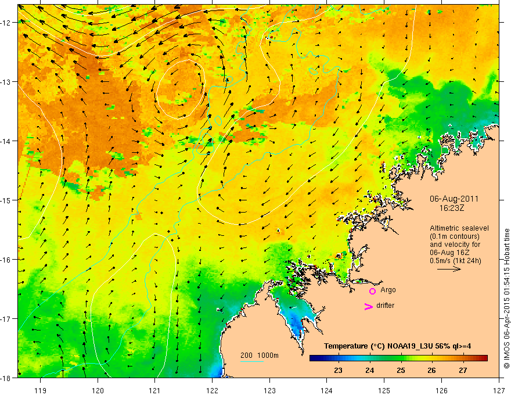This screenshot has width=511, height=395.
Task: Click latitude axis label -17
Action: click(6, 319)
